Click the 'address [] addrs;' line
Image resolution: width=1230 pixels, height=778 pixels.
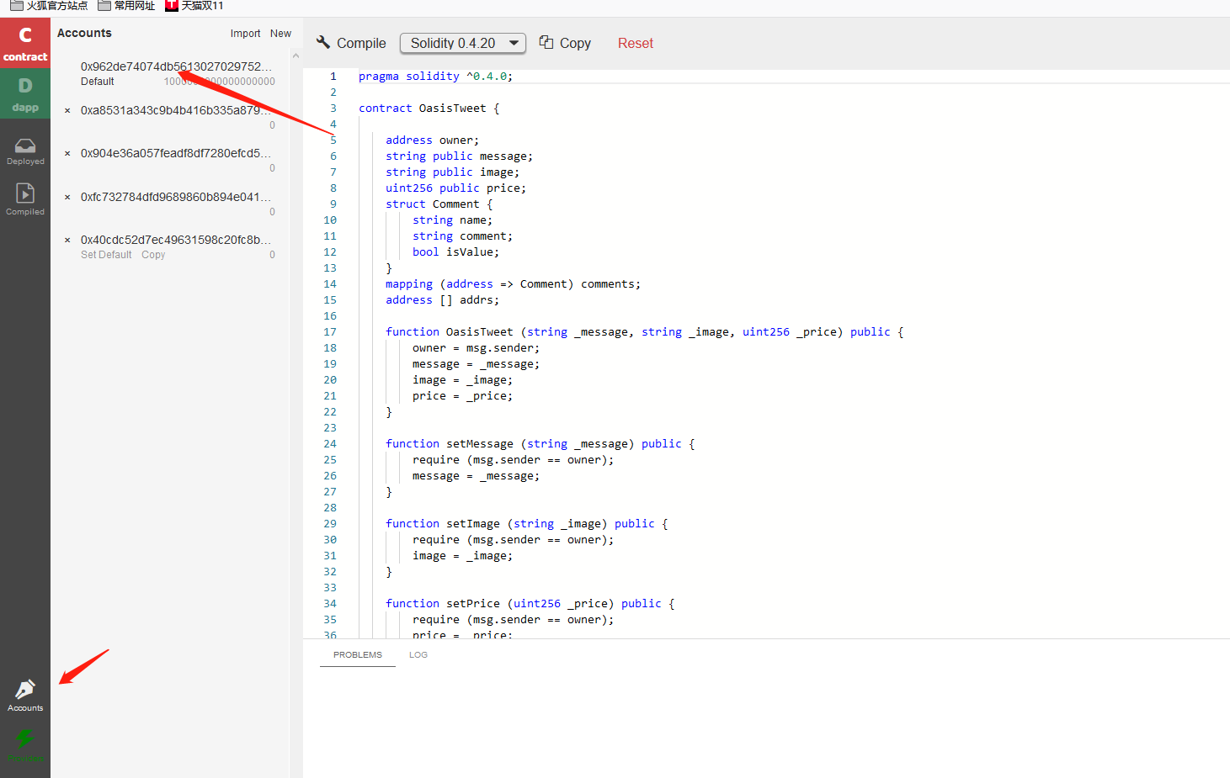(x=442, y=300)
